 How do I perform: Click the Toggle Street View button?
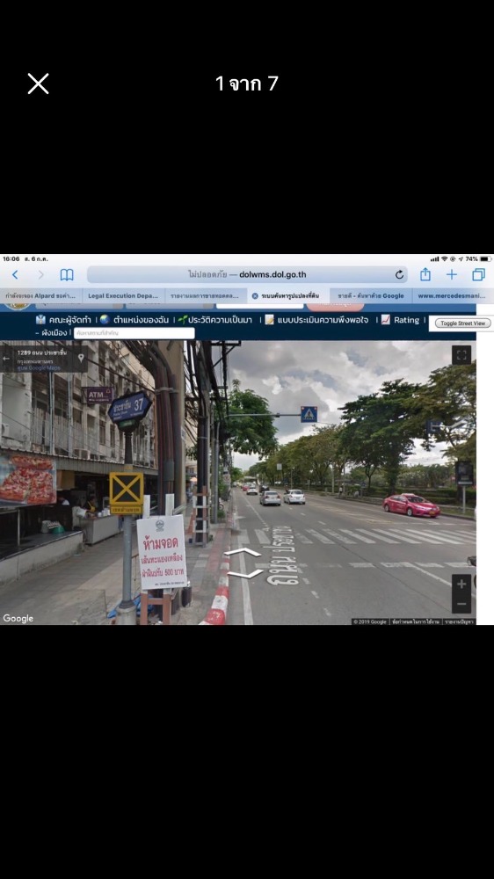[x=462, y=323]
